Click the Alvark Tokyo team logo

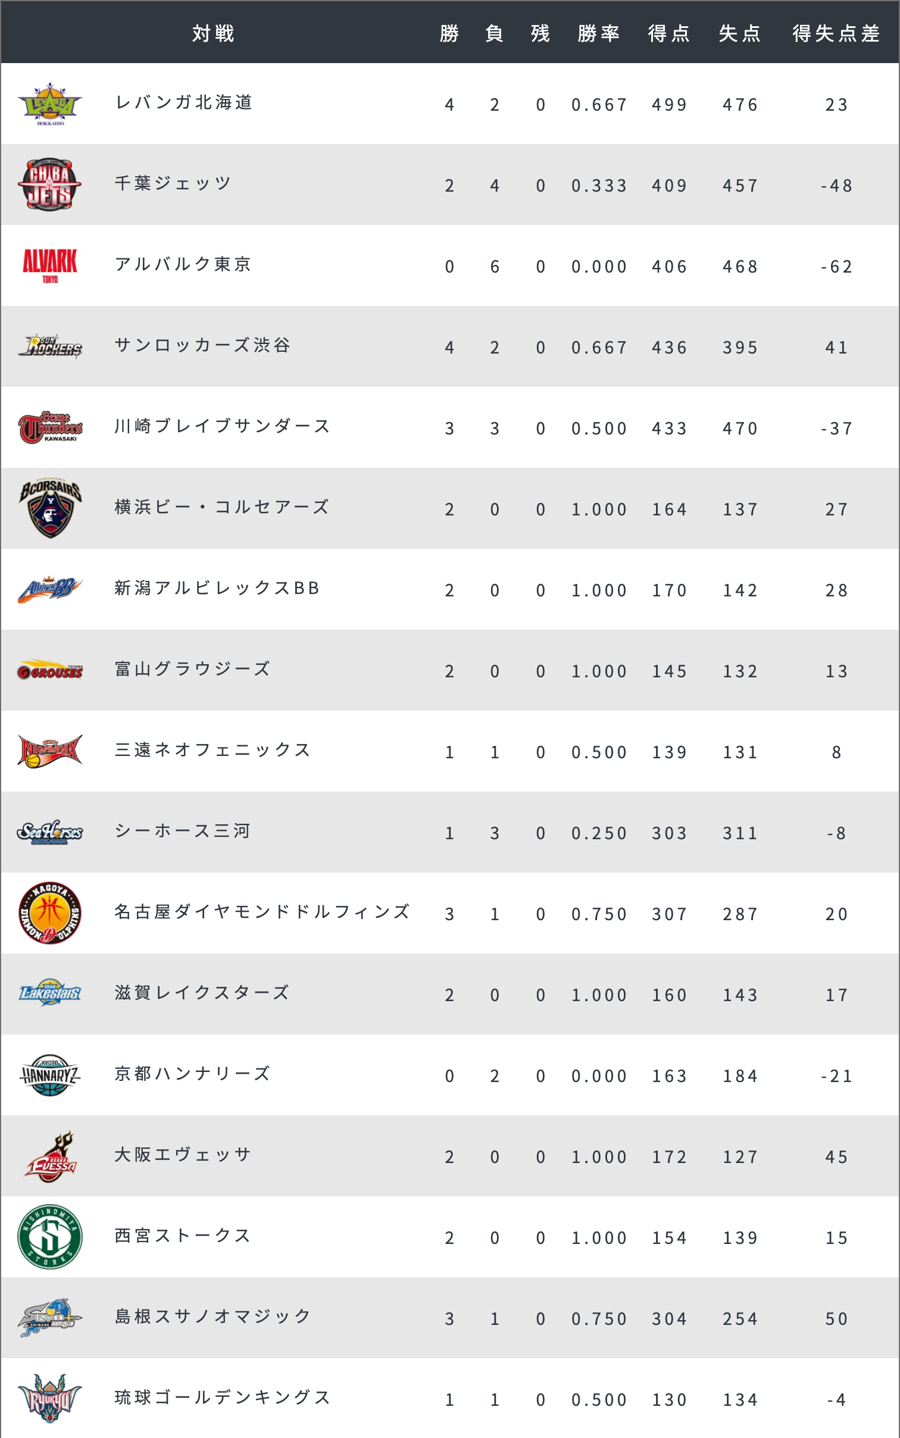click(50, 265)
